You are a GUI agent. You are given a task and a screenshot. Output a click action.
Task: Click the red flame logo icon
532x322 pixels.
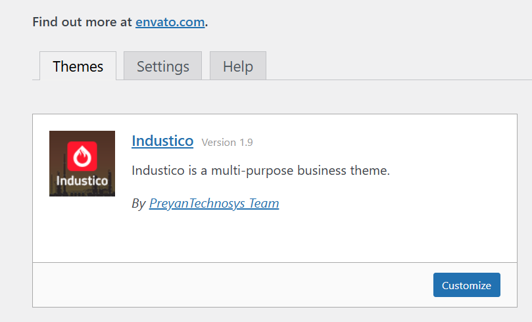coord(82,155)
